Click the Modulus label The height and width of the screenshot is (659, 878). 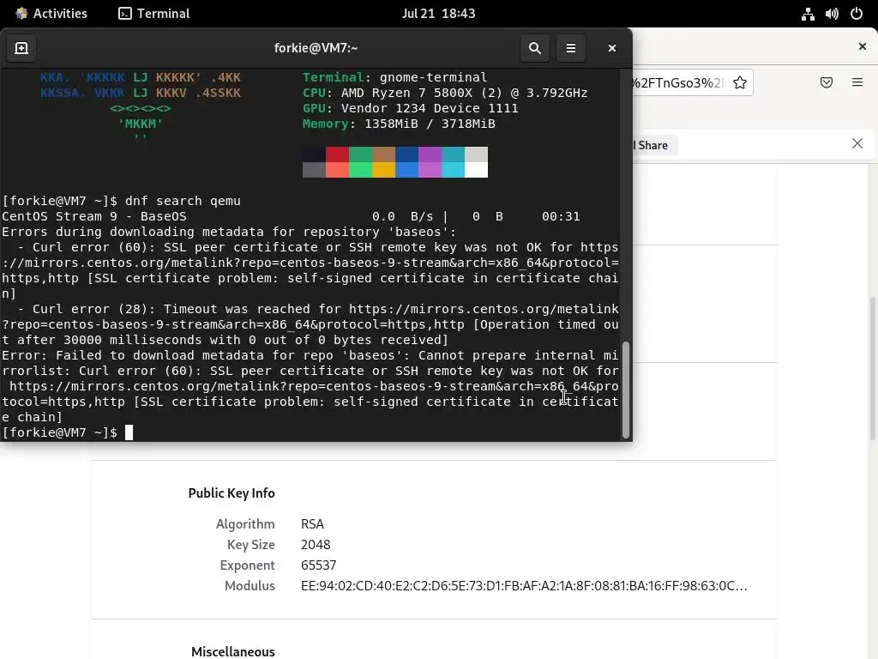tap(250, 586)
